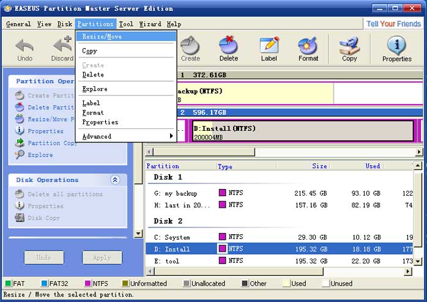Click Explore link in Partition Operations
This screenshot has height=302, width=427.
tap(40, 155)
